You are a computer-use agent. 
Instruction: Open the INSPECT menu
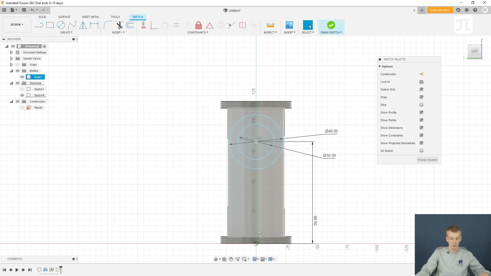click(x=270, y=32)
